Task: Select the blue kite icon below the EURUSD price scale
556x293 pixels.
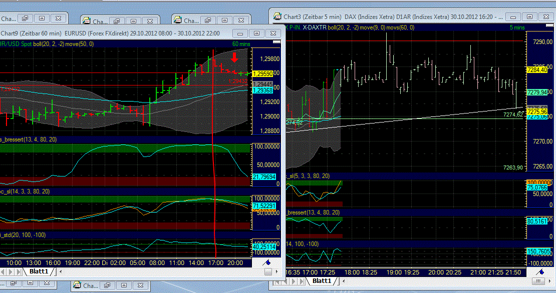Action: [x=267, y=263]
